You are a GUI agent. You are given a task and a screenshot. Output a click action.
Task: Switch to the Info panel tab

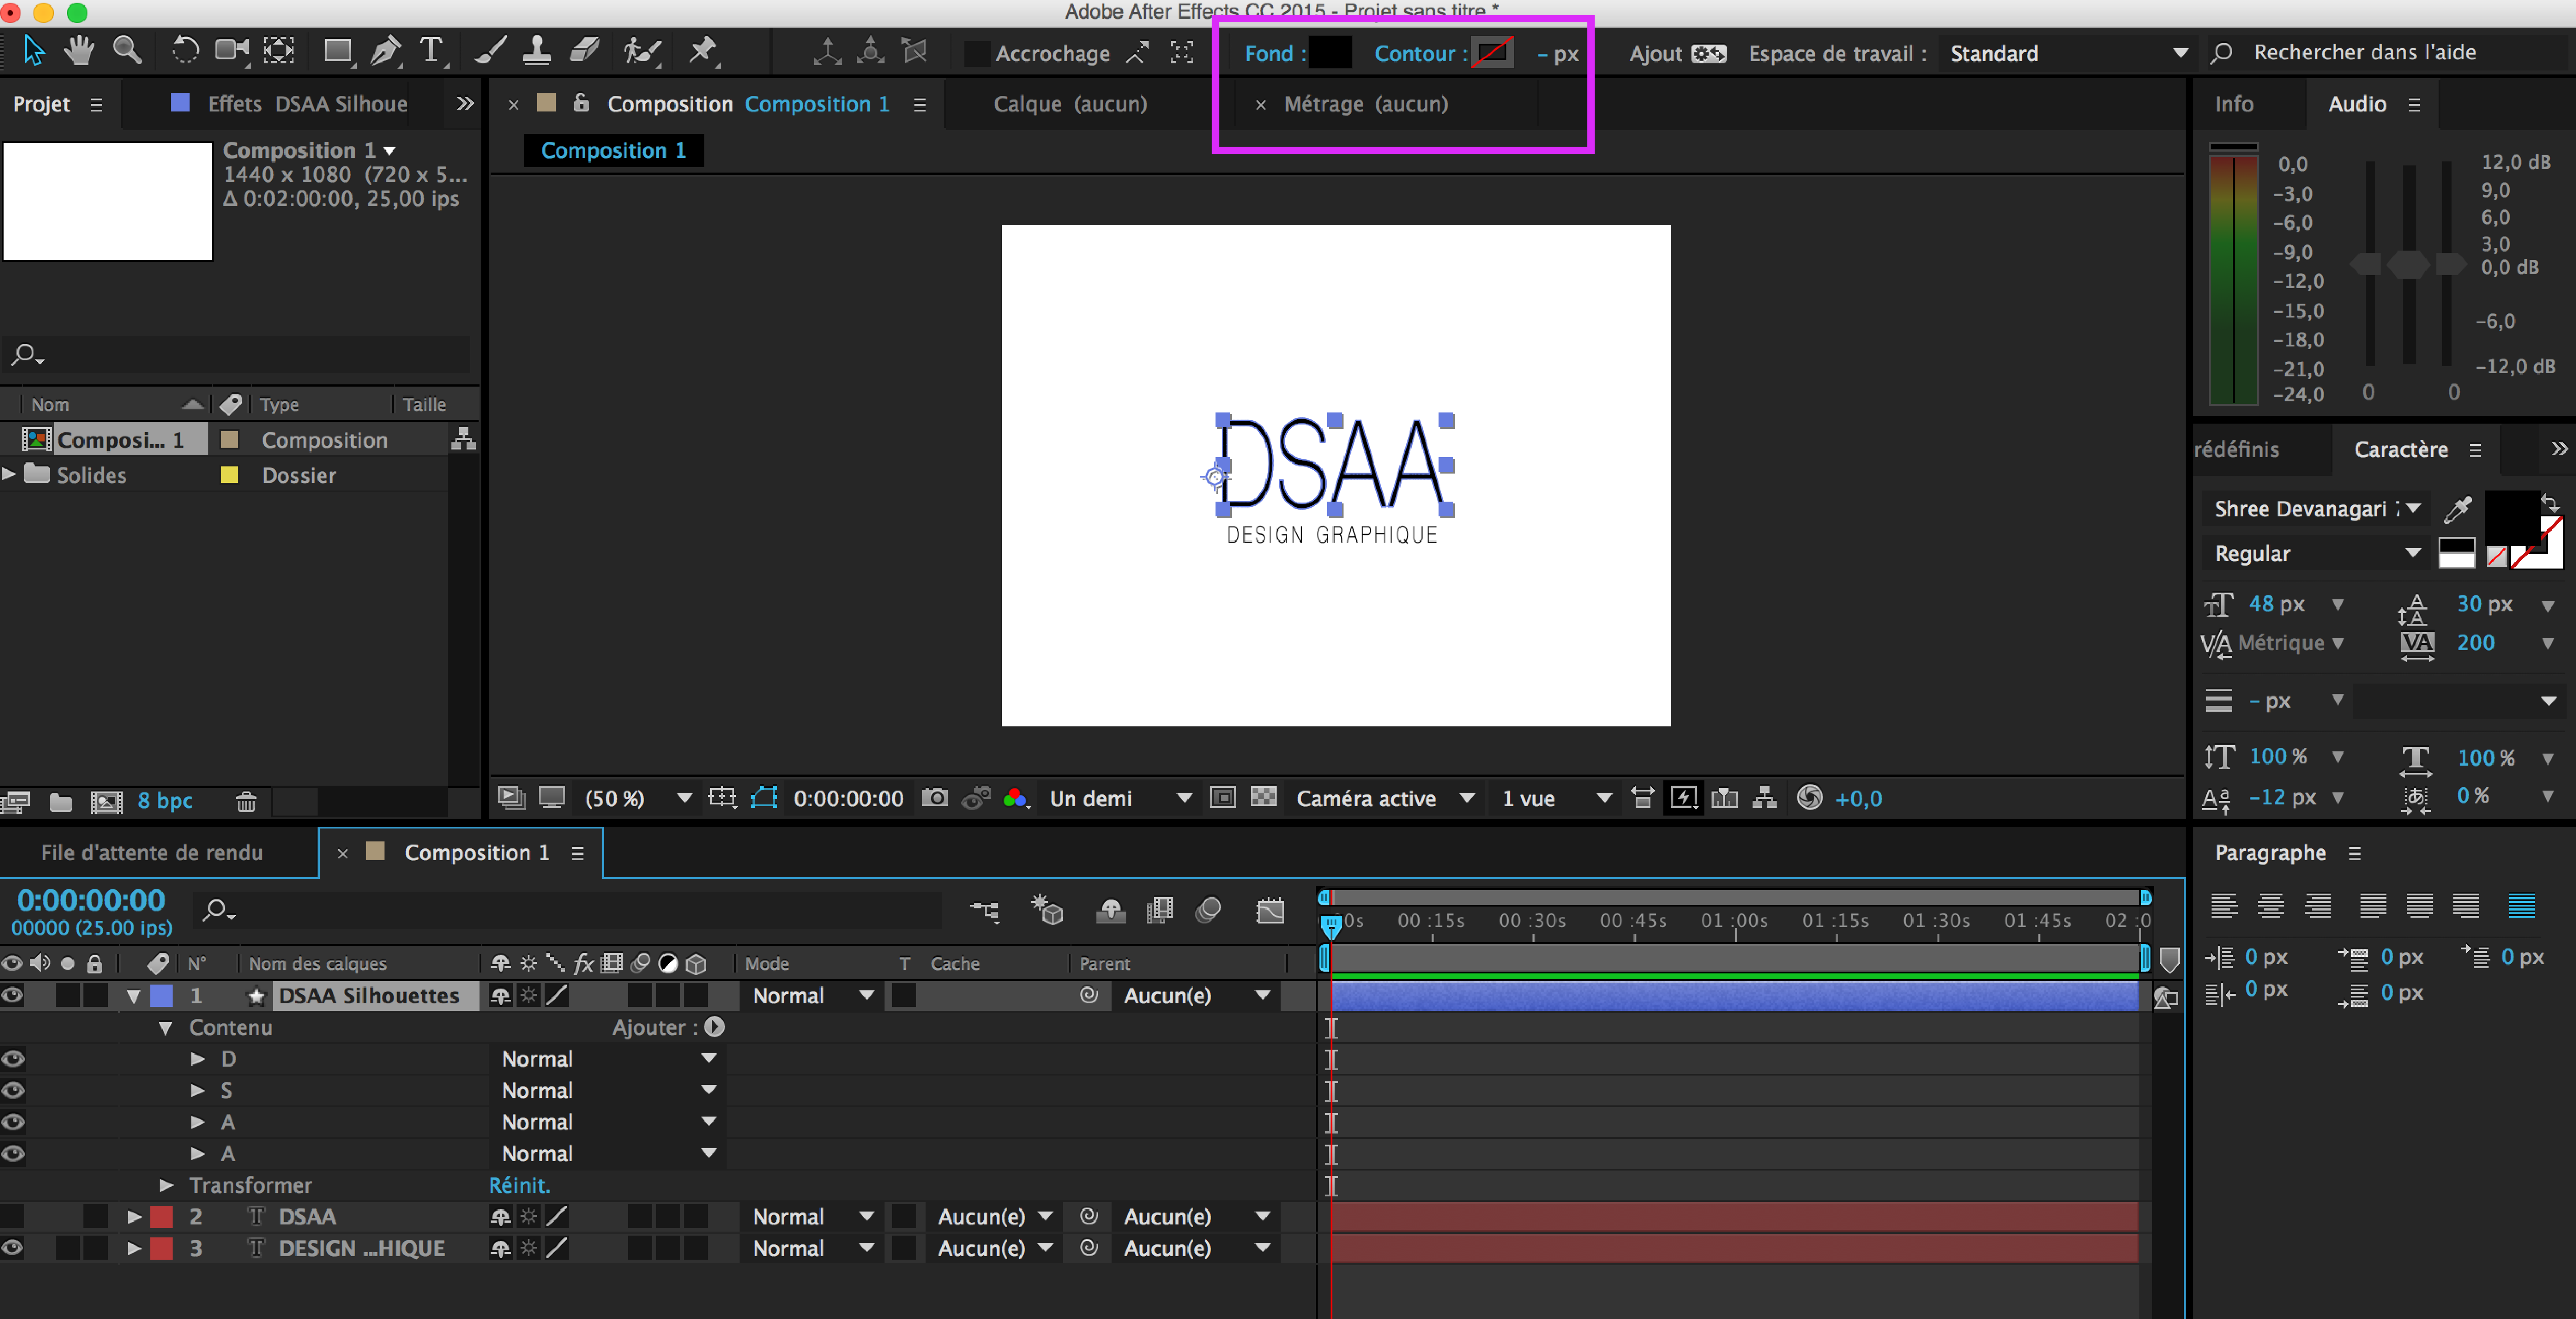[x=2233, y=104]
